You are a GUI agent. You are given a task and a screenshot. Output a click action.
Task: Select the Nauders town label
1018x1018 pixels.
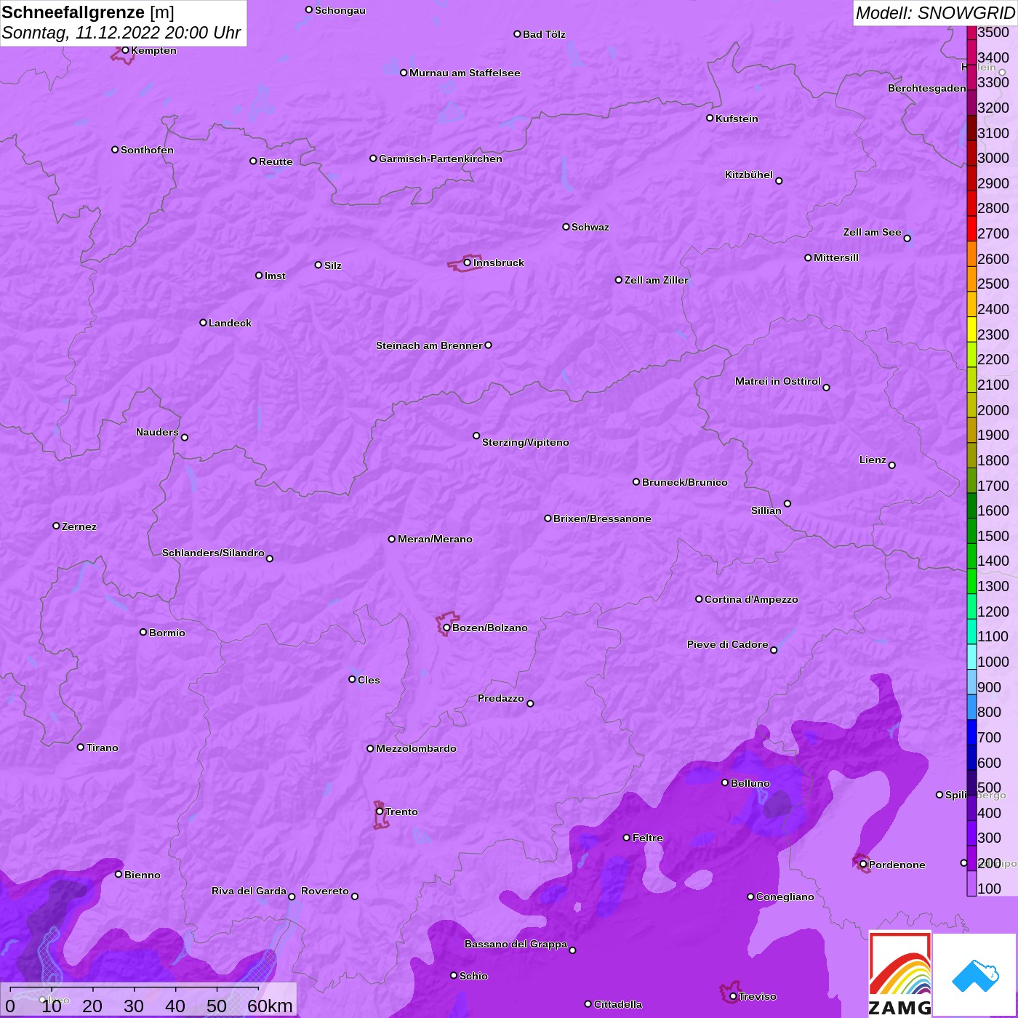[157, 432]
